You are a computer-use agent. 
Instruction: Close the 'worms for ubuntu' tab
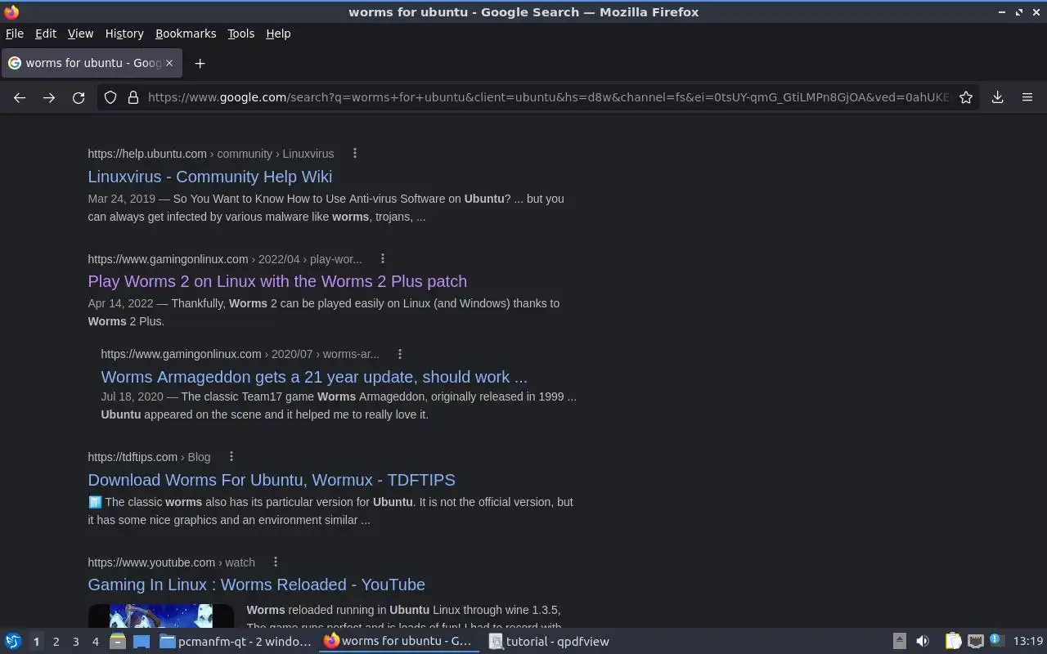(169, 62)
